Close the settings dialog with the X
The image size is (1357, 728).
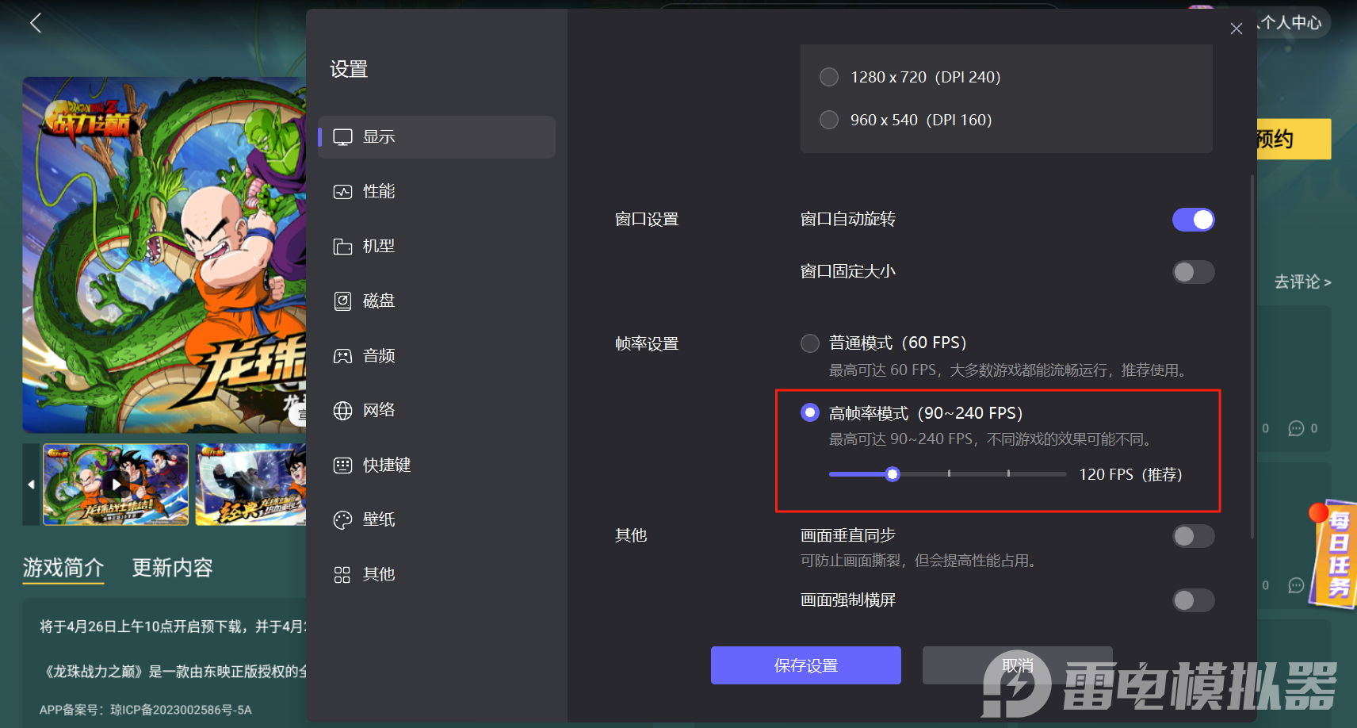click(1236, 29)
